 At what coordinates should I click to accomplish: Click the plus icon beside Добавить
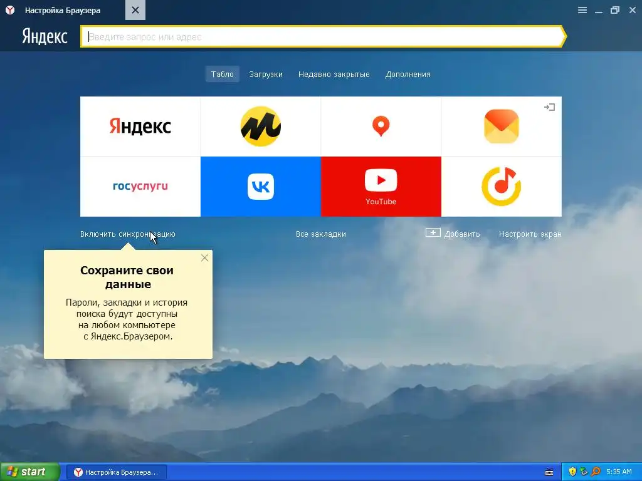[x=433, y=233]
